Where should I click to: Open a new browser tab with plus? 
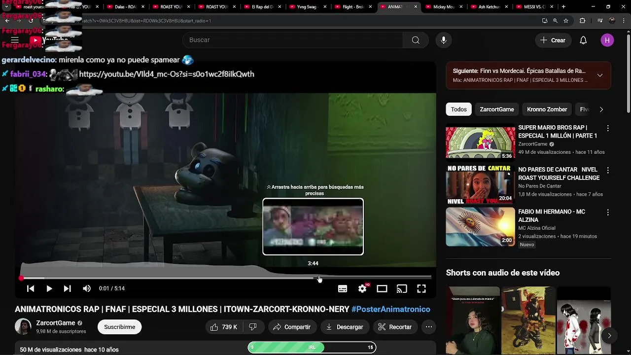(x=563, y=7)
